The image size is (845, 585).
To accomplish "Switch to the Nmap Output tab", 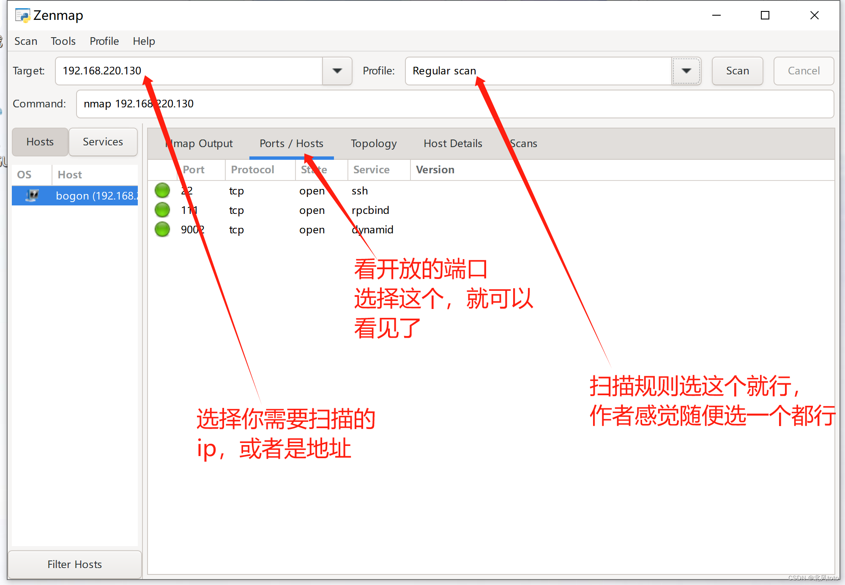I will coord(199,144).
